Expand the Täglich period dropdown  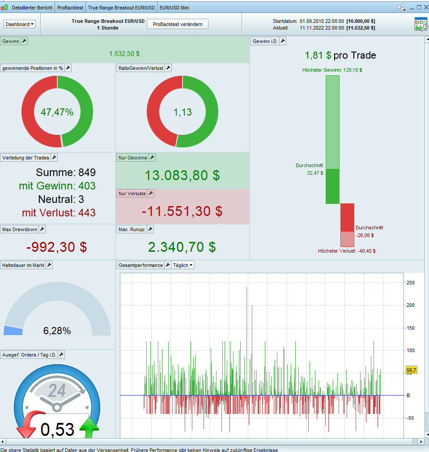click(x=183, y=265)
